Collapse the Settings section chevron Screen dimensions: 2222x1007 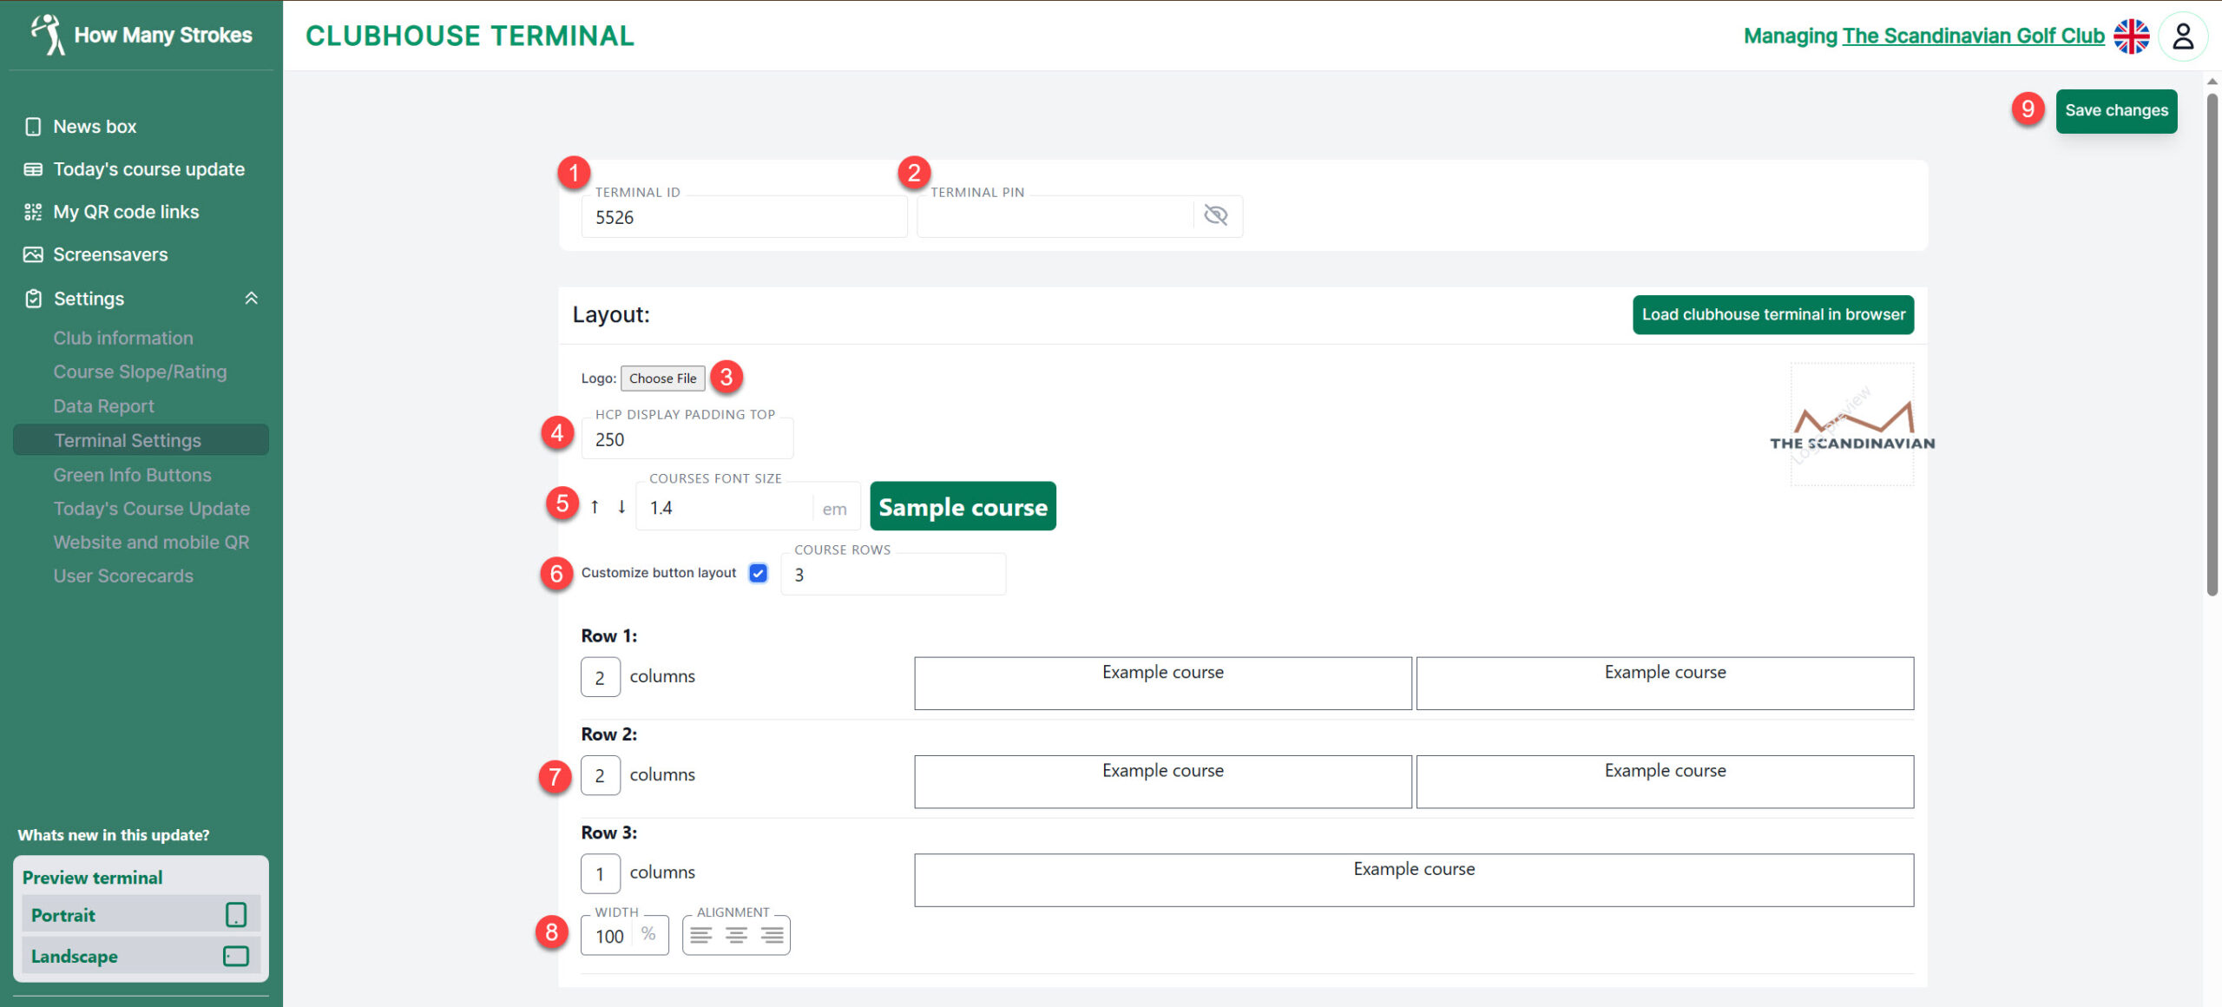(x=252, y=298)
